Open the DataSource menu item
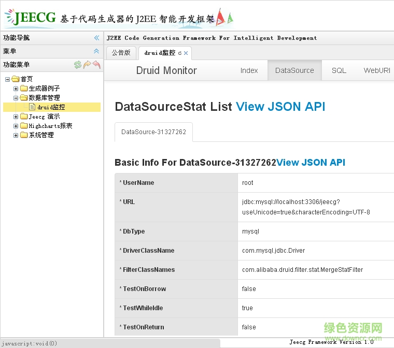Image resolution: width=394 pixels, height=348 pixels. coord(294,70)
